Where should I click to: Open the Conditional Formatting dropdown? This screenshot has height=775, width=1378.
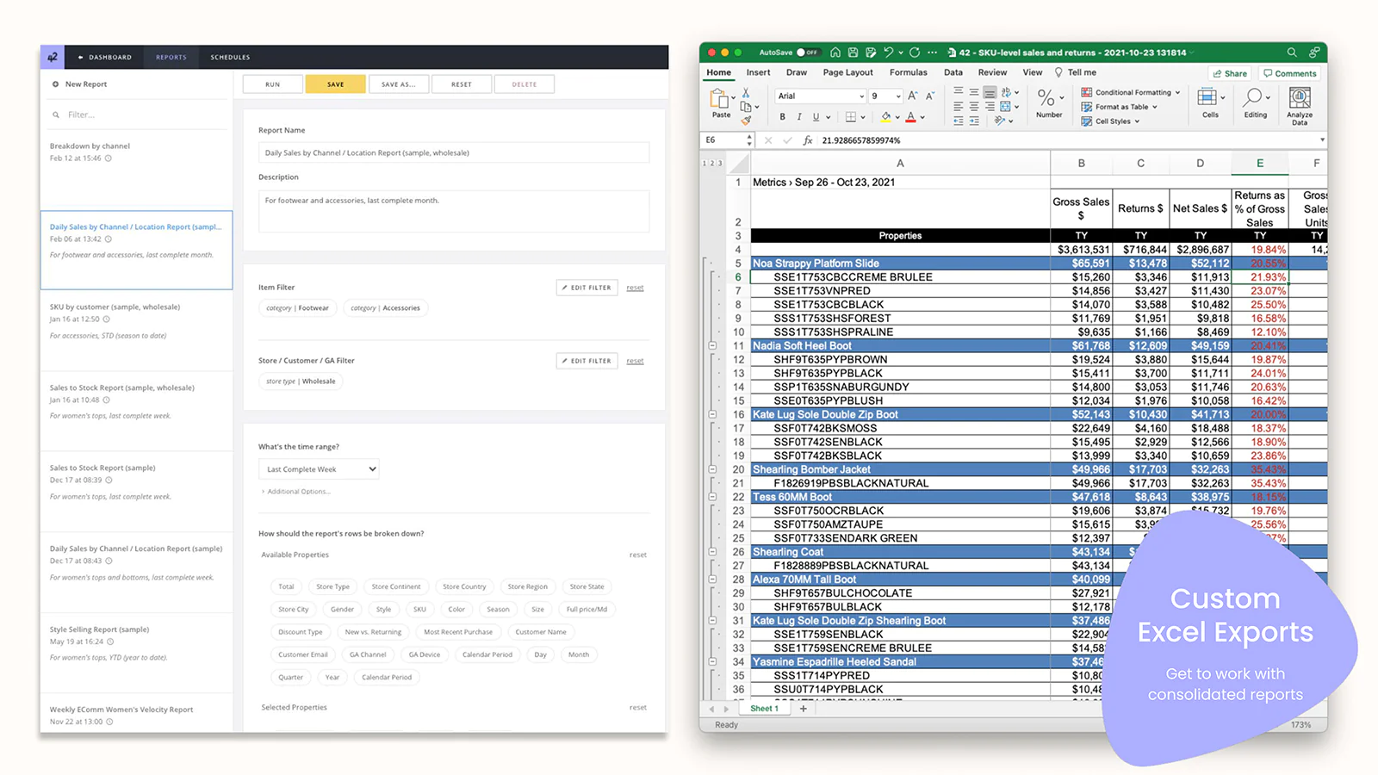point(1130,92)
